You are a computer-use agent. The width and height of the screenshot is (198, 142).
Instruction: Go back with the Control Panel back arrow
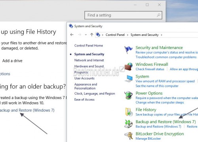(x=72, y=35)
